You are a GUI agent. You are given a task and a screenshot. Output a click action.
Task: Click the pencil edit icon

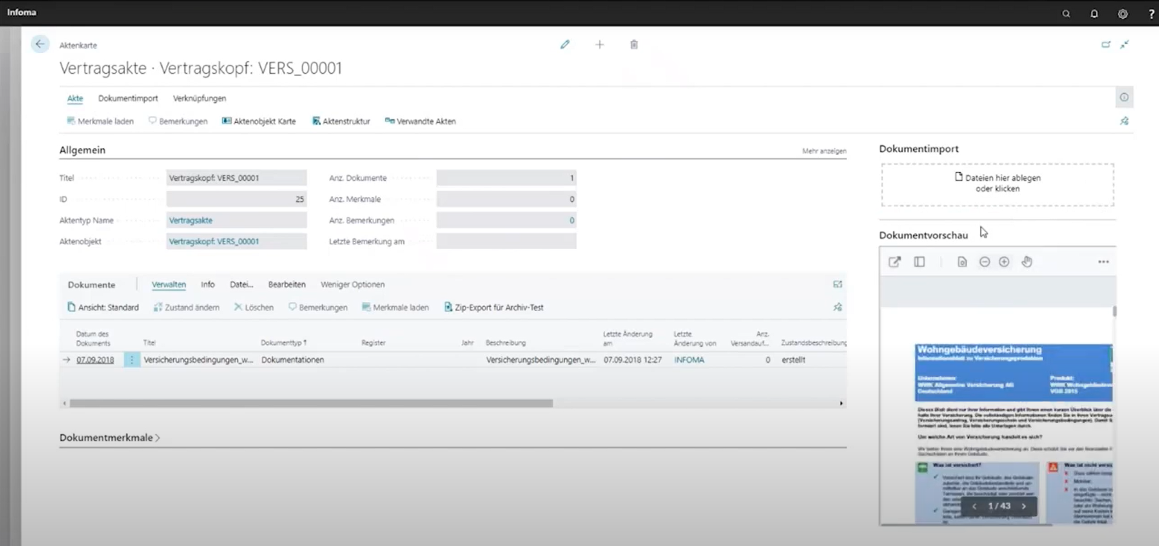coord(565,45)
